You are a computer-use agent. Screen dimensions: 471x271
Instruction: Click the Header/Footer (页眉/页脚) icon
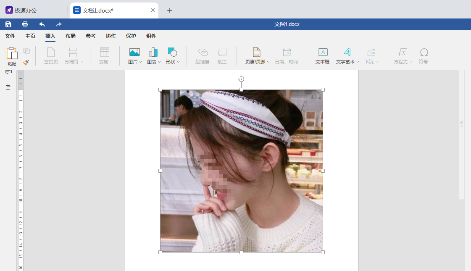tap(257, 52)
